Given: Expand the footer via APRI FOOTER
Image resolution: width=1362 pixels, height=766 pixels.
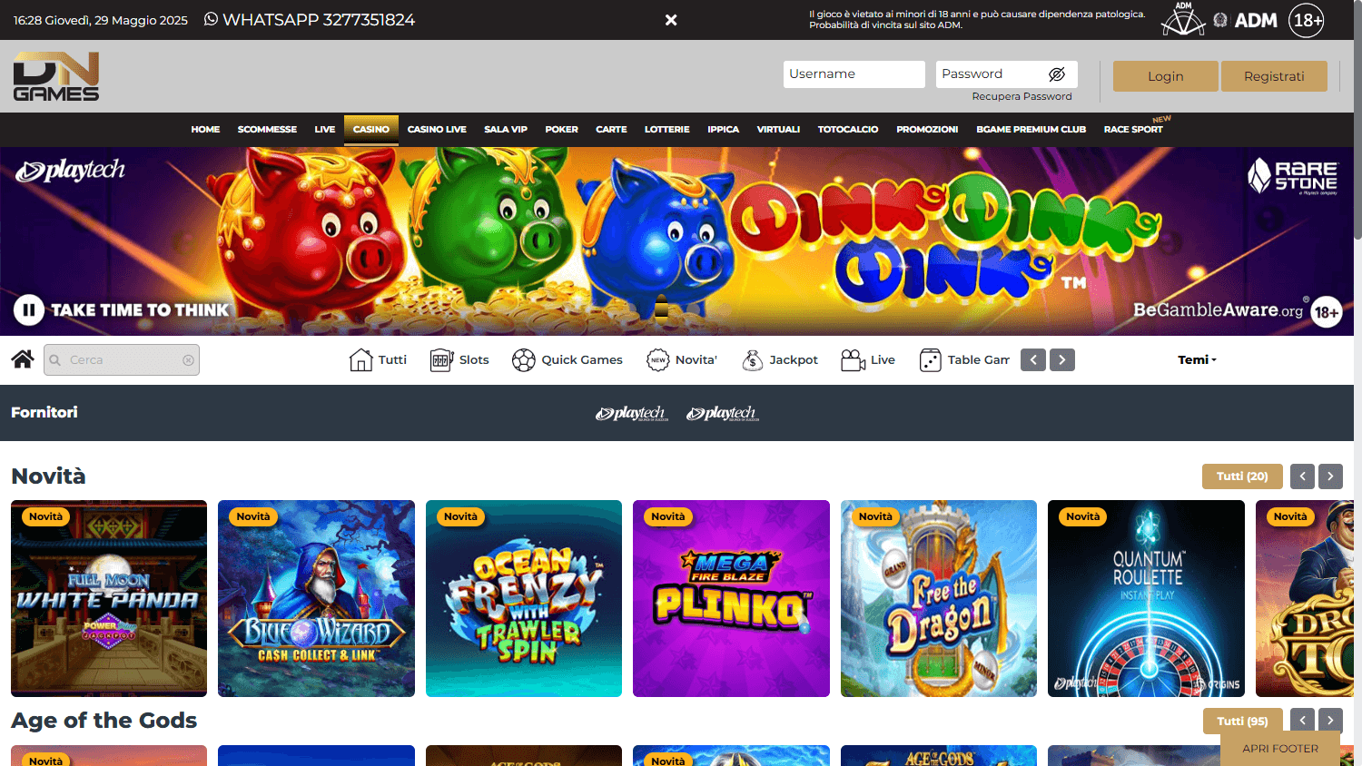Looking at the screenshot, I should pyautogui.click(x=1279, y=749).
